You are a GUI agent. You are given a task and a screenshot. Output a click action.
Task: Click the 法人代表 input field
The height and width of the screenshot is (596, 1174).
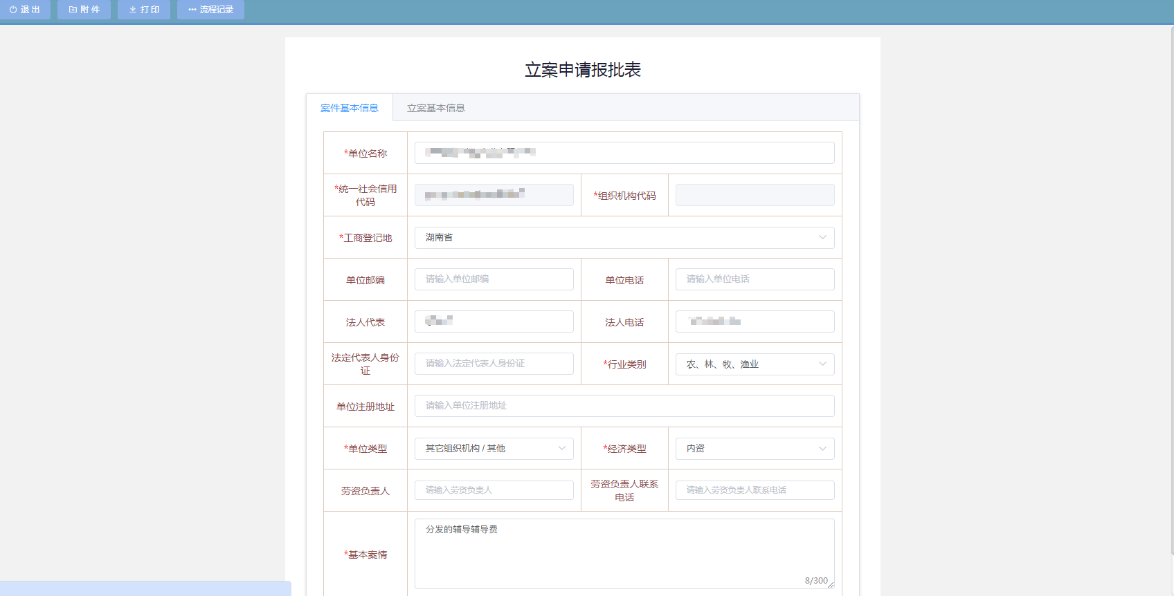[x=494, y=322]
